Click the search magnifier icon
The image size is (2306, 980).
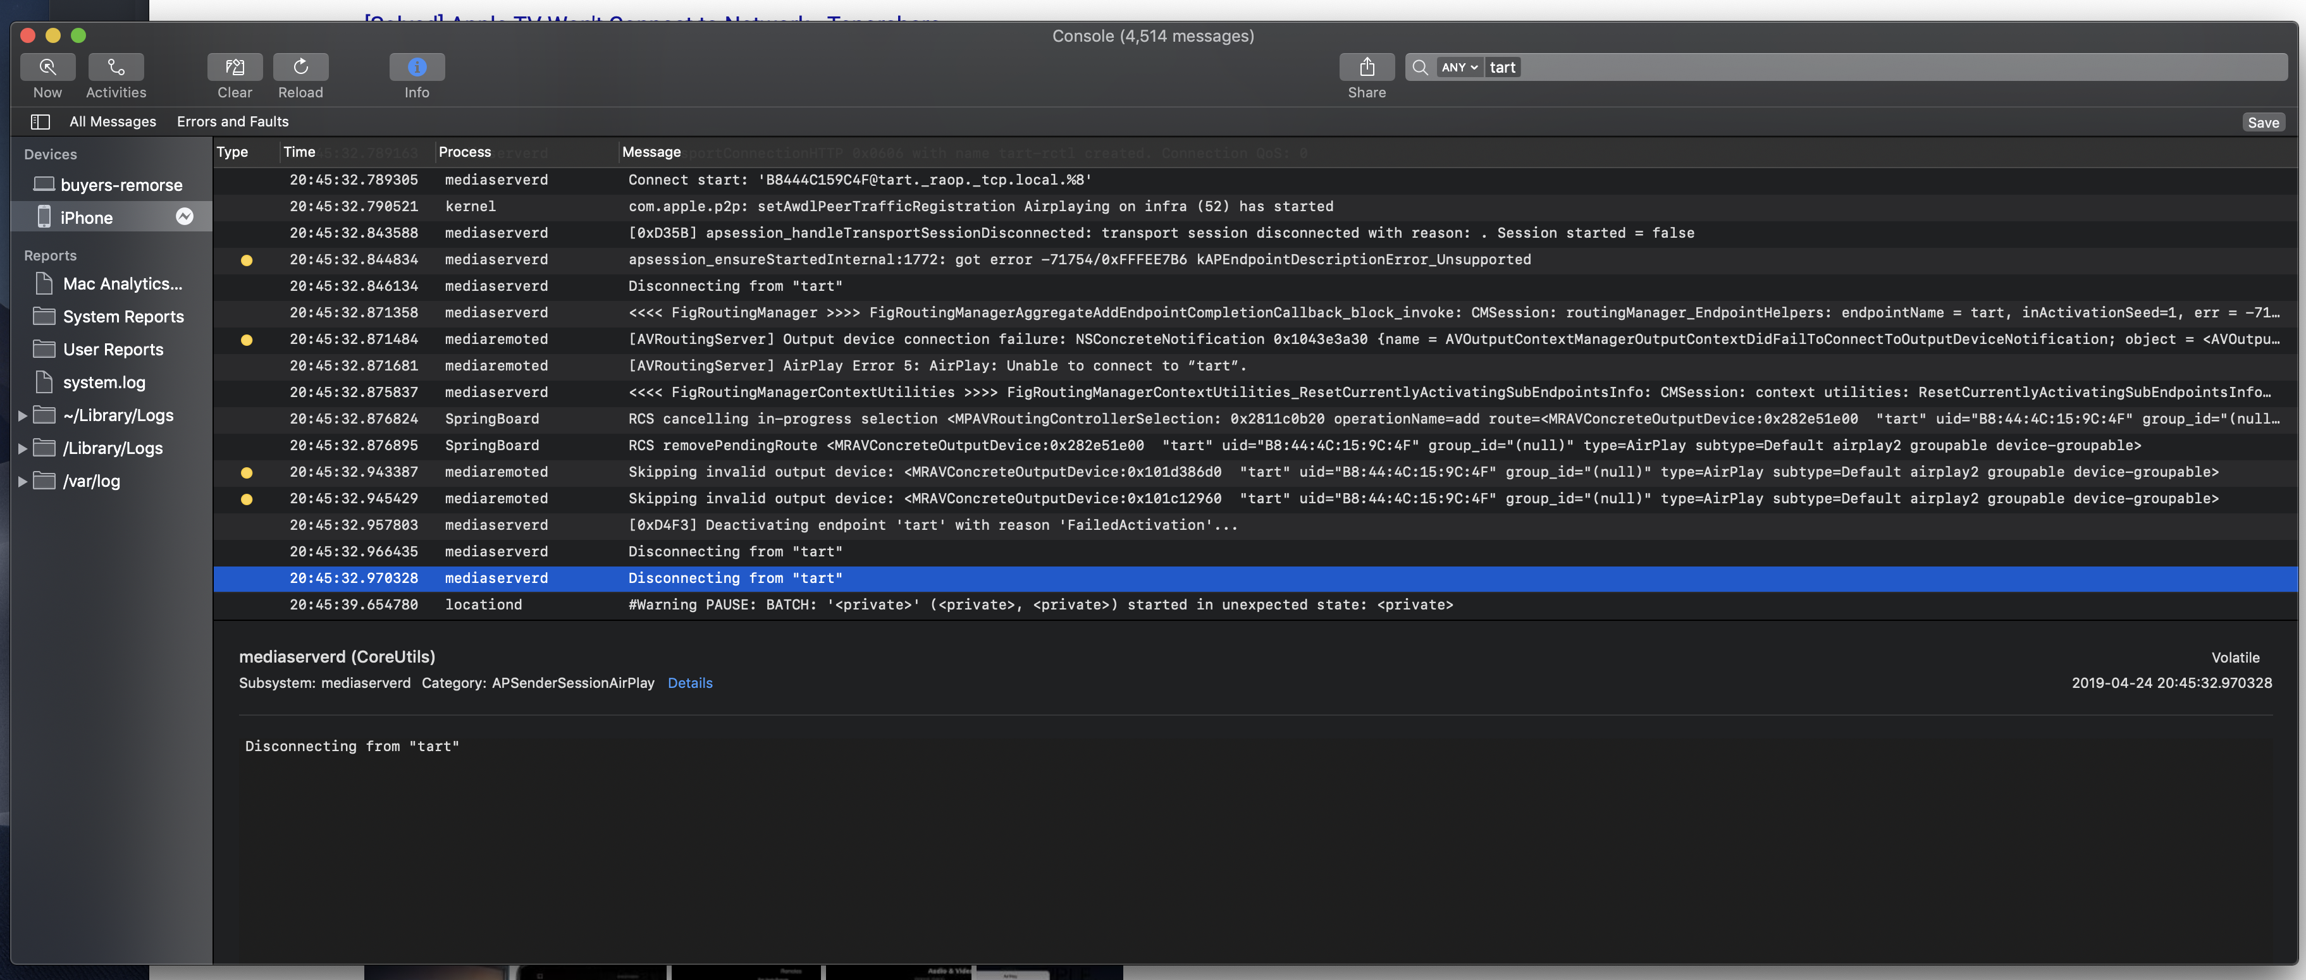(1420, 67)
